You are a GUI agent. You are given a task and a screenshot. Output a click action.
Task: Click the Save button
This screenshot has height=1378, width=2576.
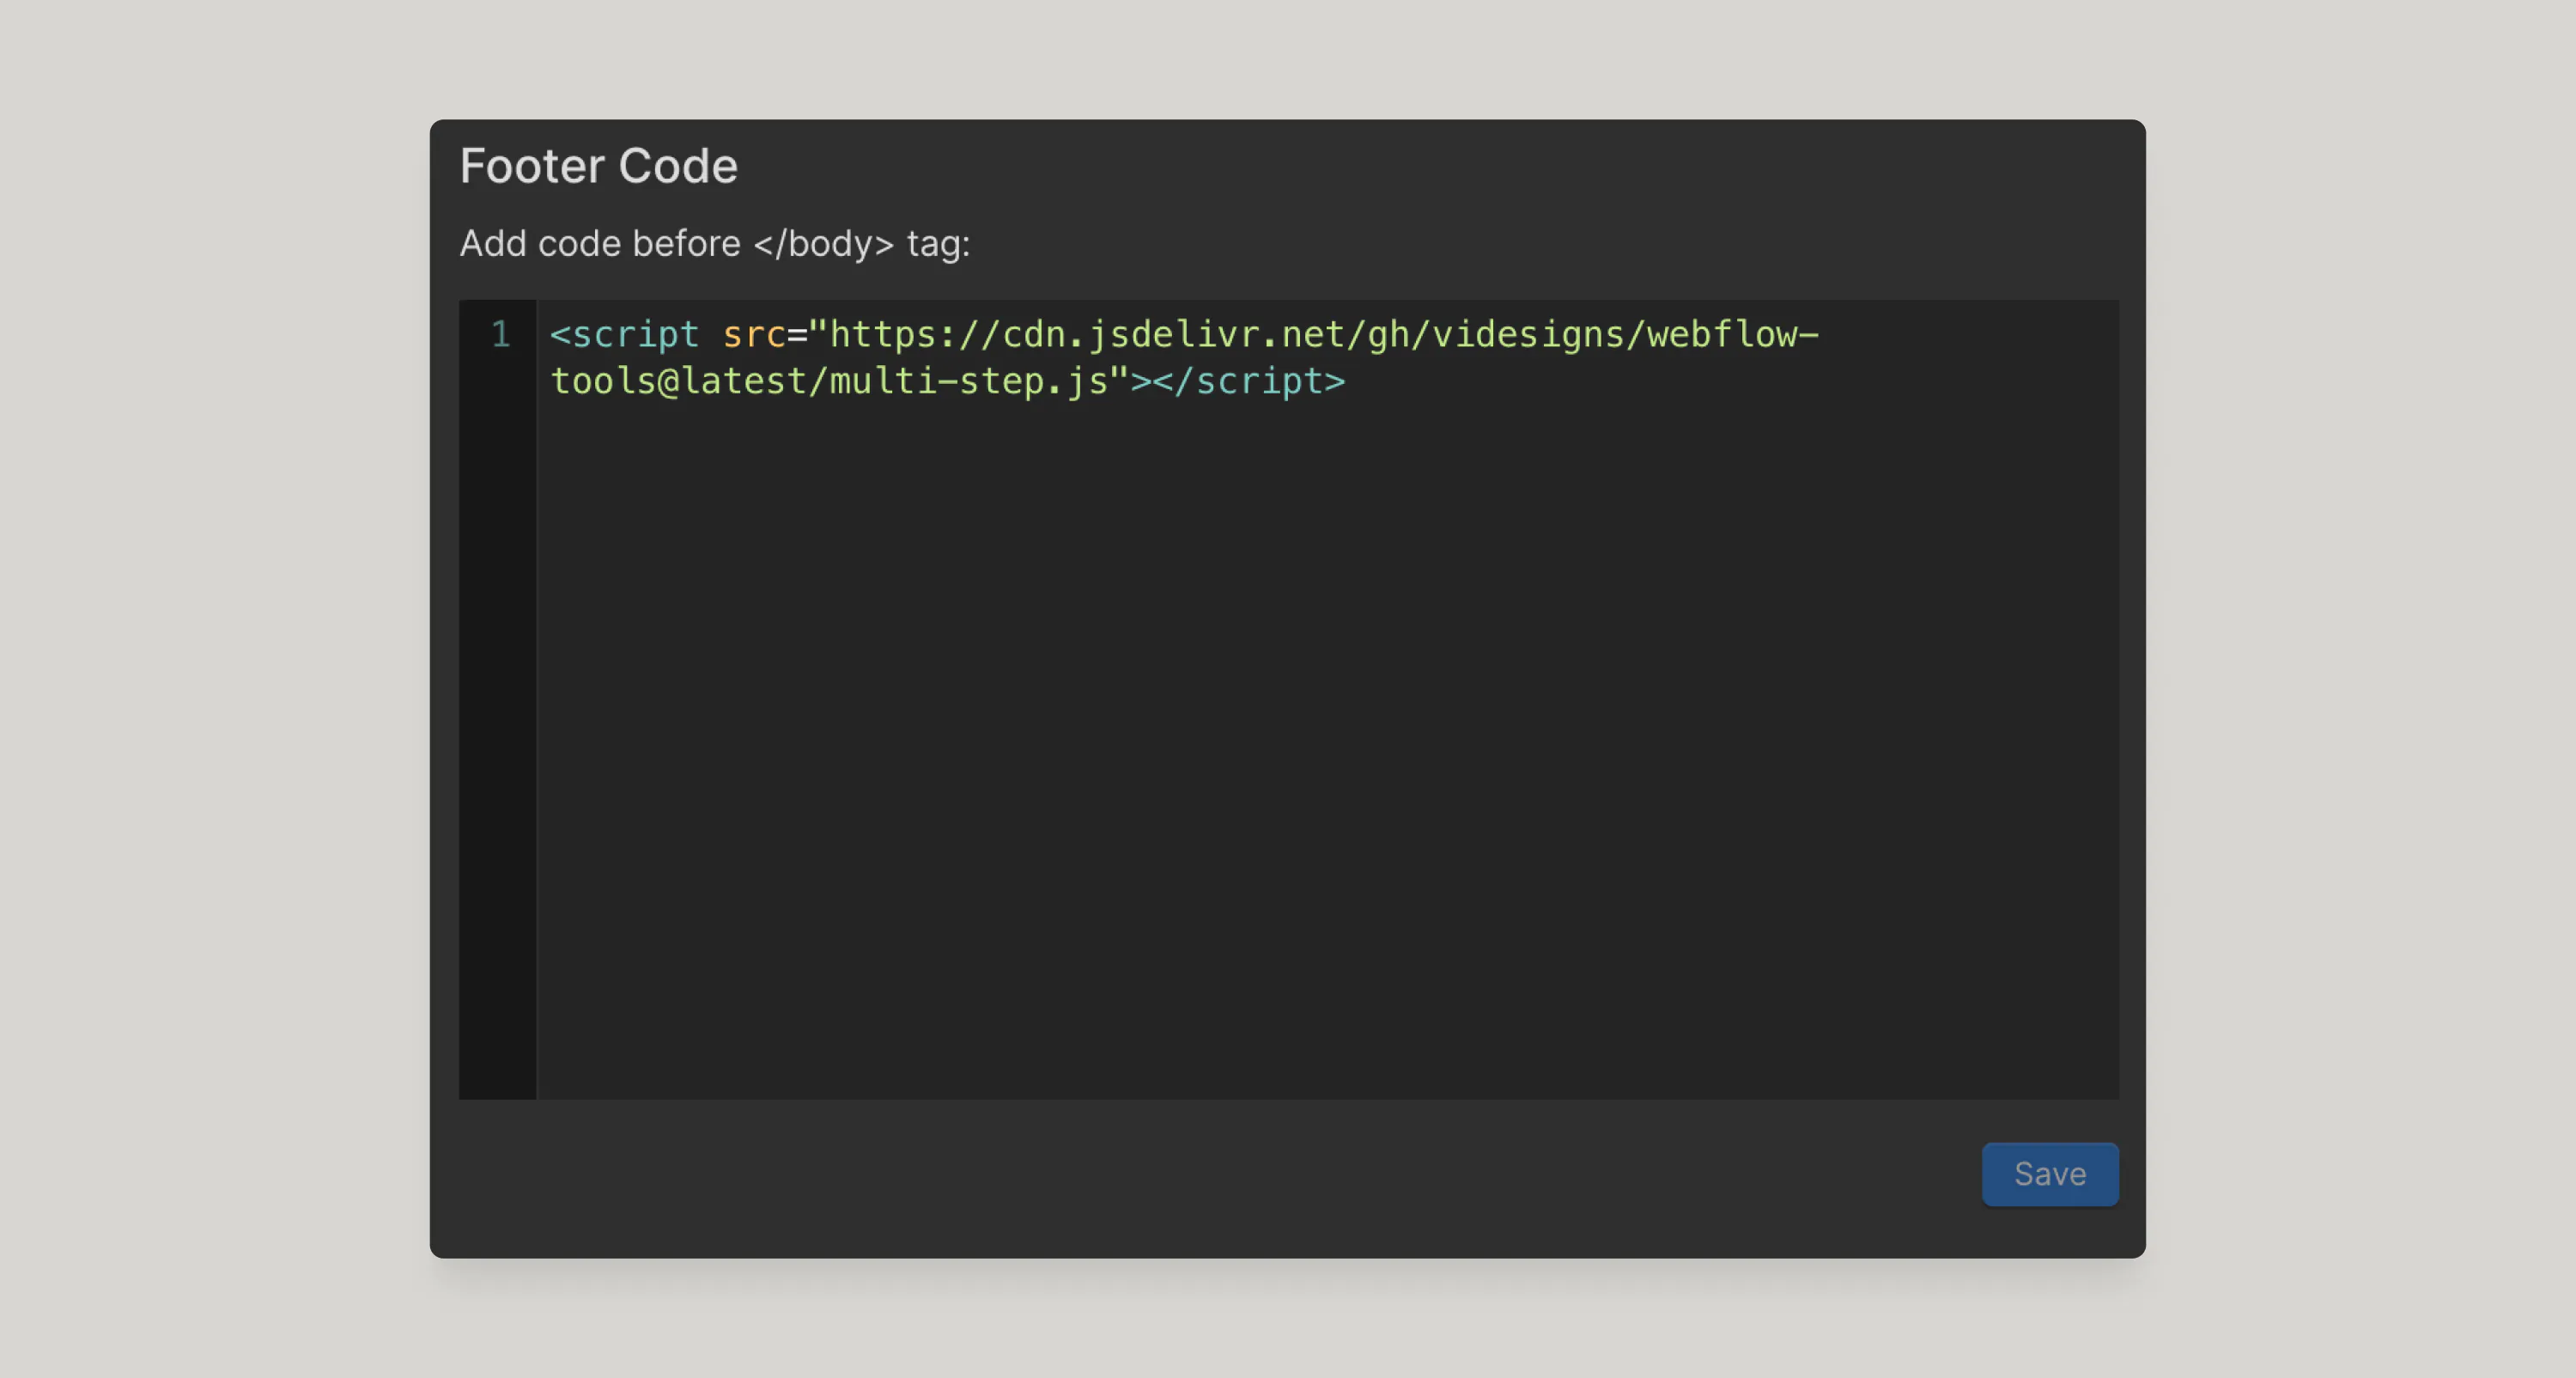(2050, 1174)
